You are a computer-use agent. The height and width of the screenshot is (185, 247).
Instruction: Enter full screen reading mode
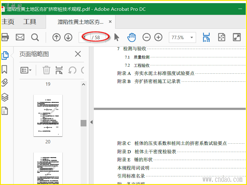pos(237,37)
